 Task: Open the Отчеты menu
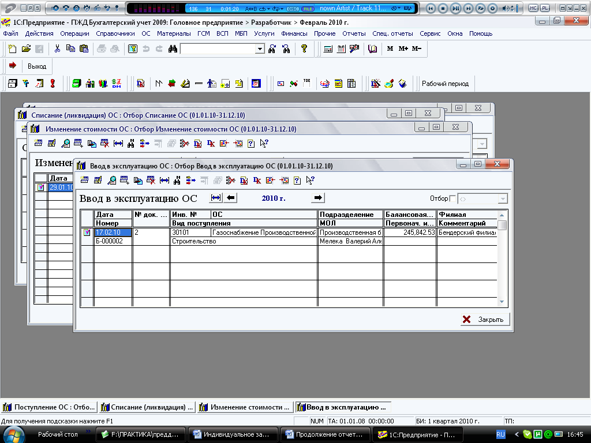(354, 33)
